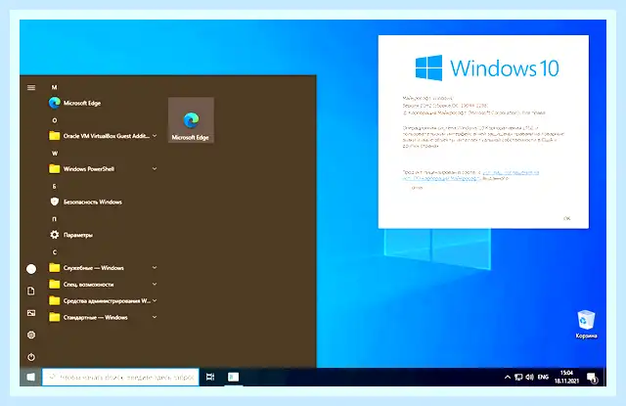The width and height of the screenshot is (626, 406).
Task: Expand the Служебные — Windows chevron
Action: click(155, 268)
